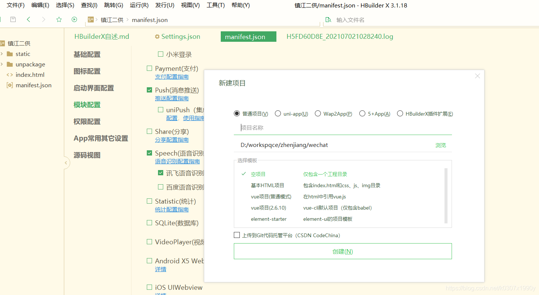Open the 运行(R) menu
539x295 pixels.
(139, 5)
